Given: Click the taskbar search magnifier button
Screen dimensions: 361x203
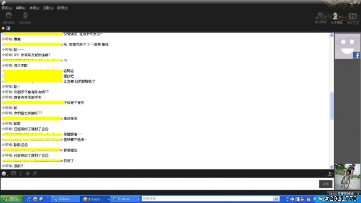Looking at the screenshot, I should coord(276,198).
